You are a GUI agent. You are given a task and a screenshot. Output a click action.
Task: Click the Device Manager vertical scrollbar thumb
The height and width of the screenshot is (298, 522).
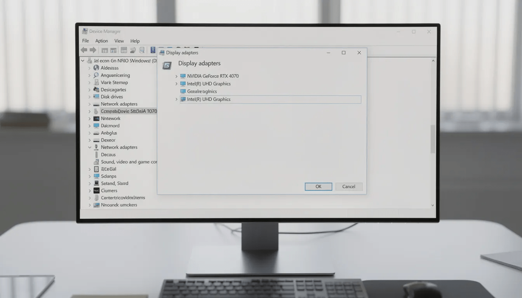[433, 139]
